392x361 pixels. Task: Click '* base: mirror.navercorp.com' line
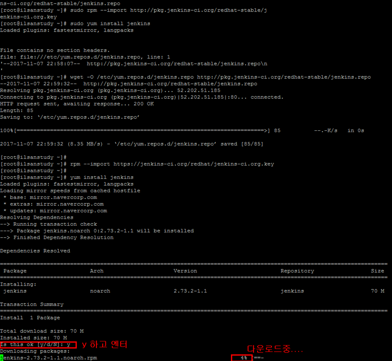[x=50, y=197]
